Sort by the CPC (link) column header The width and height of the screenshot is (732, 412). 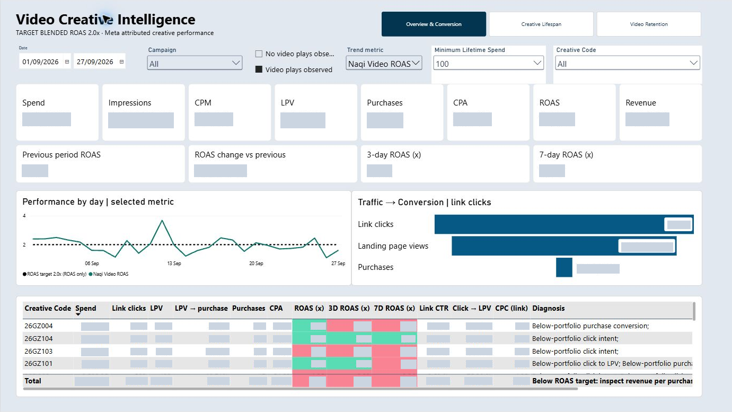tap(512, 308)
